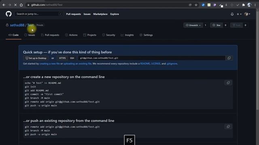The height and width of the screenshot is (145, 259).
Task: Copy the push existing repository commands
Action: [x=228, y=126]
